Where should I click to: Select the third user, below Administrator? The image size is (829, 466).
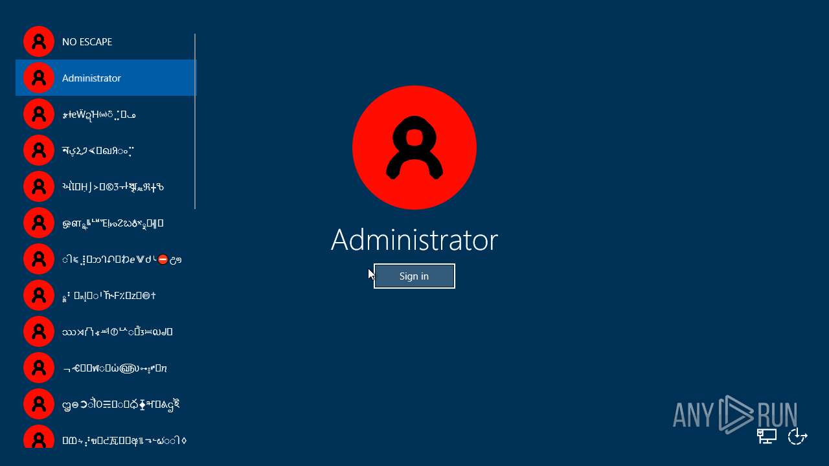(106, 114)
